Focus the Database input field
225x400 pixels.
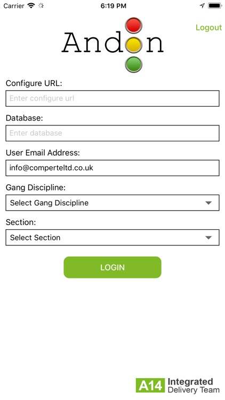click(112, 133)
